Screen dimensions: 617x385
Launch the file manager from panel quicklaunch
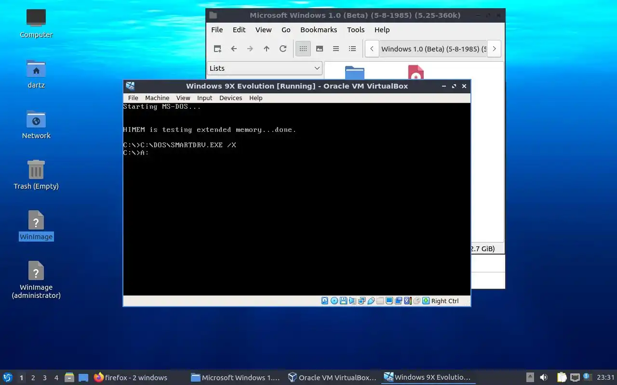coord(69,378)
